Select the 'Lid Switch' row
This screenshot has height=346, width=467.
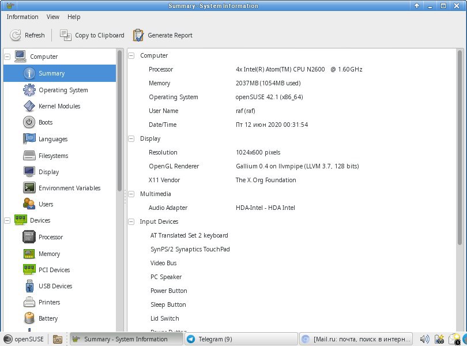pyautogui.click(x=292, y=318)
